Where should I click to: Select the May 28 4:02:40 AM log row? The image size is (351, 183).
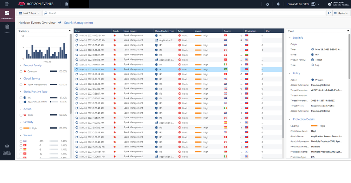(x=178, y=123)
